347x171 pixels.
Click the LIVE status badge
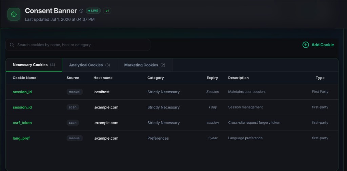point(93,11)
